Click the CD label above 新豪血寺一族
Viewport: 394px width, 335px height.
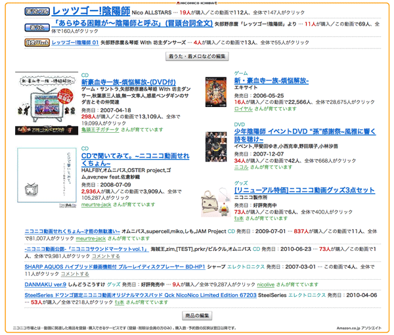[x=85, y=75]
